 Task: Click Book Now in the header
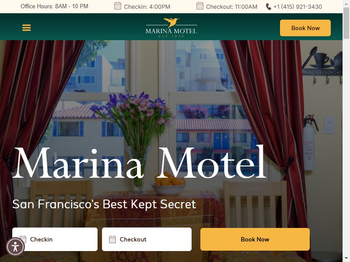tap(305, 28)
